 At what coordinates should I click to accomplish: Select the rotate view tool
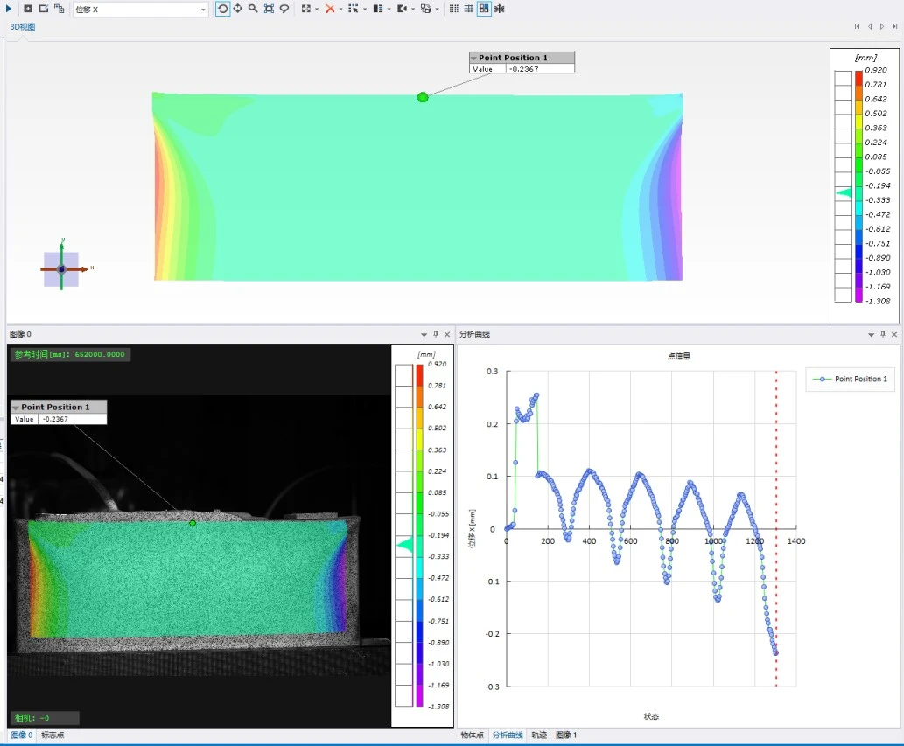tap(223, 9)
